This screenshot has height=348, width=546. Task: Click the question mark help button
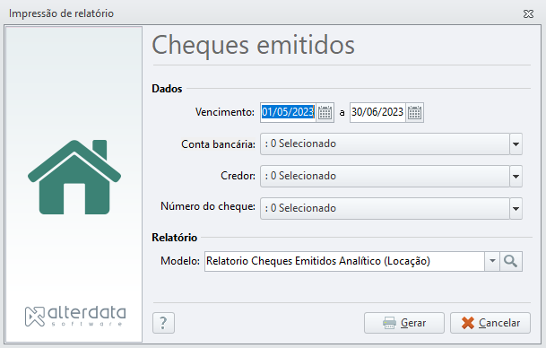point(163,323)
